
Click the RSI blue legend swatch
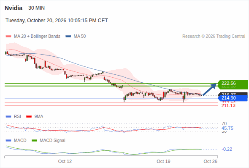(x=8, y=117)
